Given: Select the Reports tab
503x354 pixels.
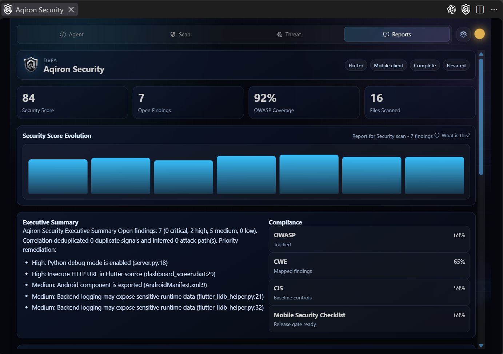Looking at the screenshot, I should (397, 35).
